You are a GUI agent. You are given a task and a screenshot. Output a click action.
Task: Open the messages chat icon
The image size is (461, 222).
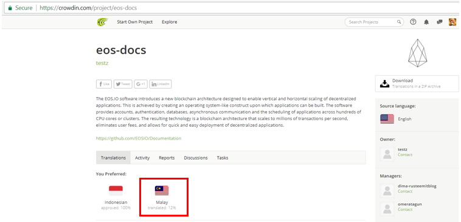click(440, 22)
